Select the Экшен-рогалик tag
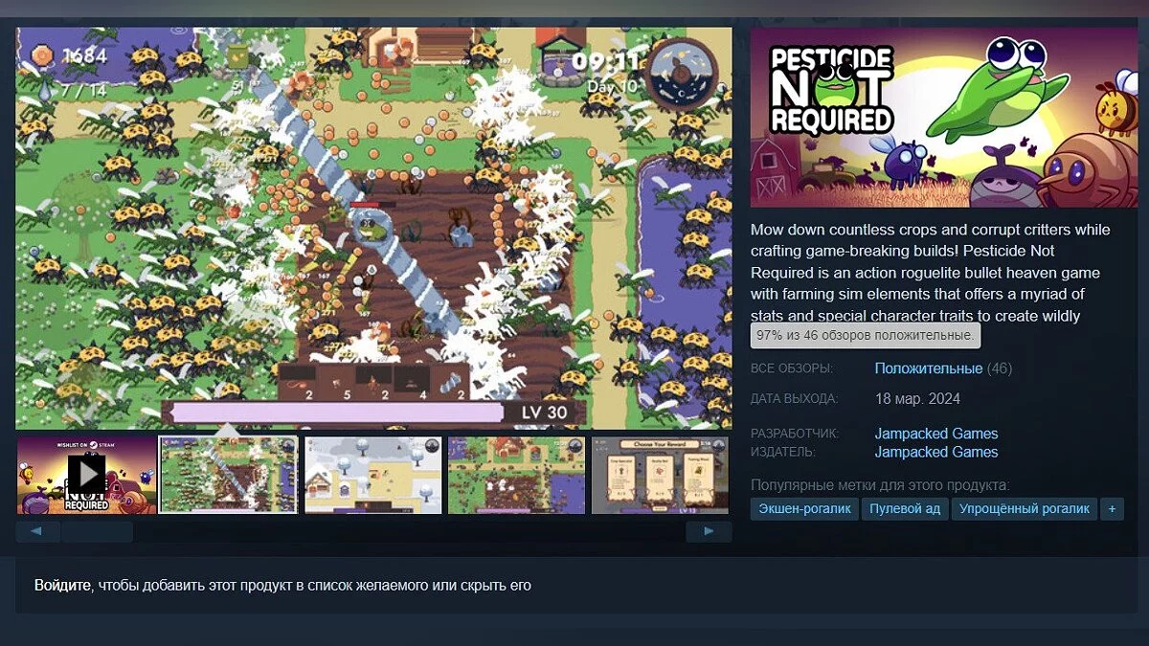The width and height of the screenshot is (1149, 646). coord(804,509)
